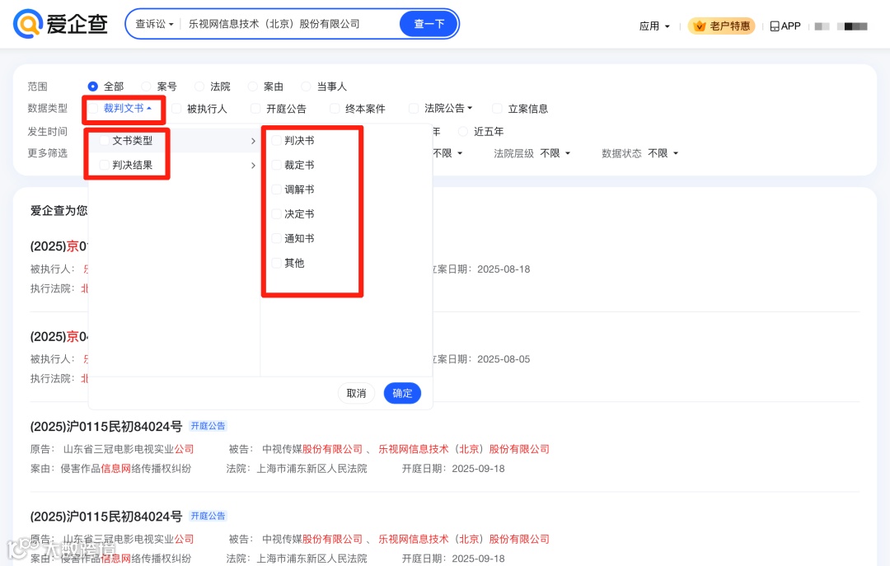Check the 判决结果 option
890x566 pixels.
click(x=105, y=166)
